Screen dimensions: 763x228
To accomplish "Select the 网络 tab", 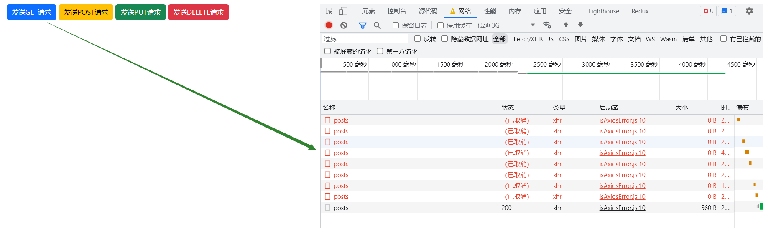I will coord(461,11).
